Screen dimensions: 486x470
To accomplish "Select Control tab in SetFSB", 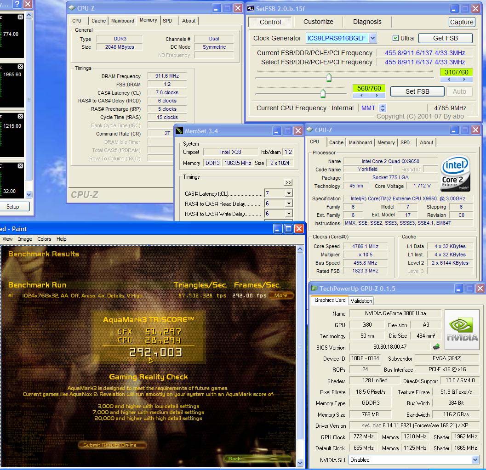I will (x=270, y=22).
